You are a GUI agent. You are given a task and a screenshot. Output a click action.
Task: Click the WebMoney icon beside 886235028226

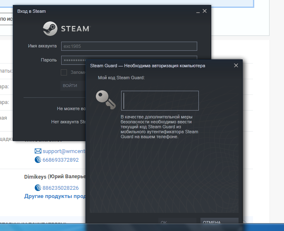pyautogui.click(x=38, y=188)
